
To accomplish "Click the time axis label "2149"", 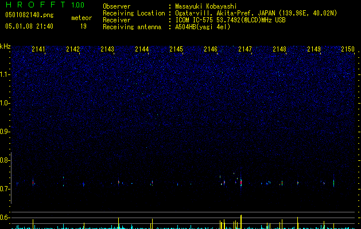I will pos(314,49).
